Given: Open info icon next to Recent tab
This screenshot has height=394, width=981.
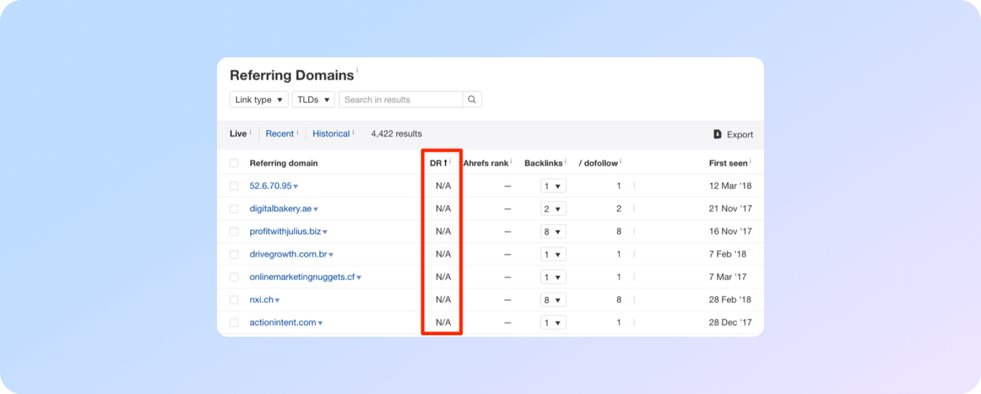Looking at the screenshot, I should [x=297, y=132].
